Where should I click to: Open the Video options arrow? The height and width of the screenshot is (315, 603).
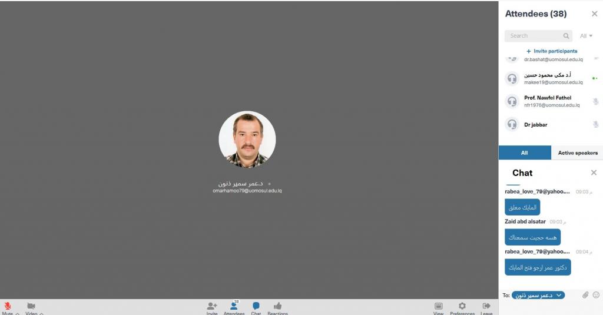click(x=41, y=314)
